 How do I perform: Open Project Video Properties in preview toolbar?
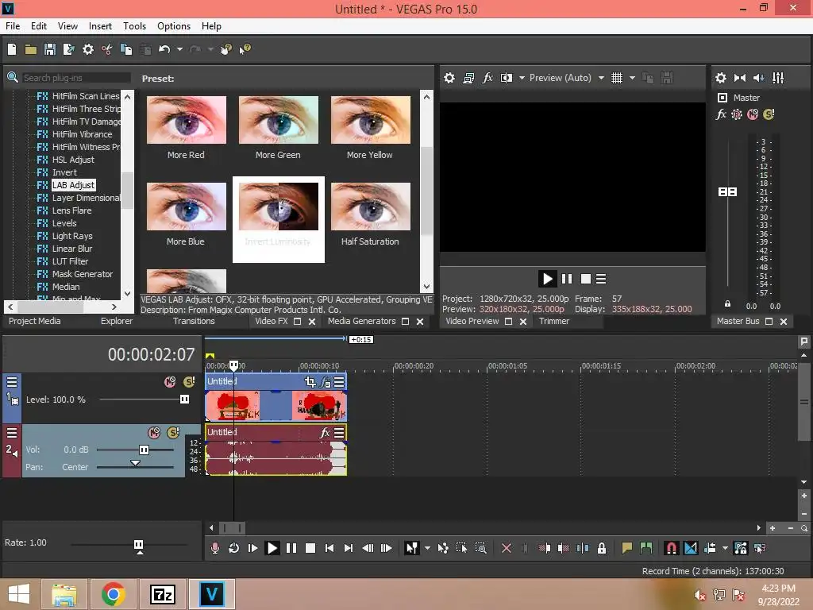[x=449, y=78]
